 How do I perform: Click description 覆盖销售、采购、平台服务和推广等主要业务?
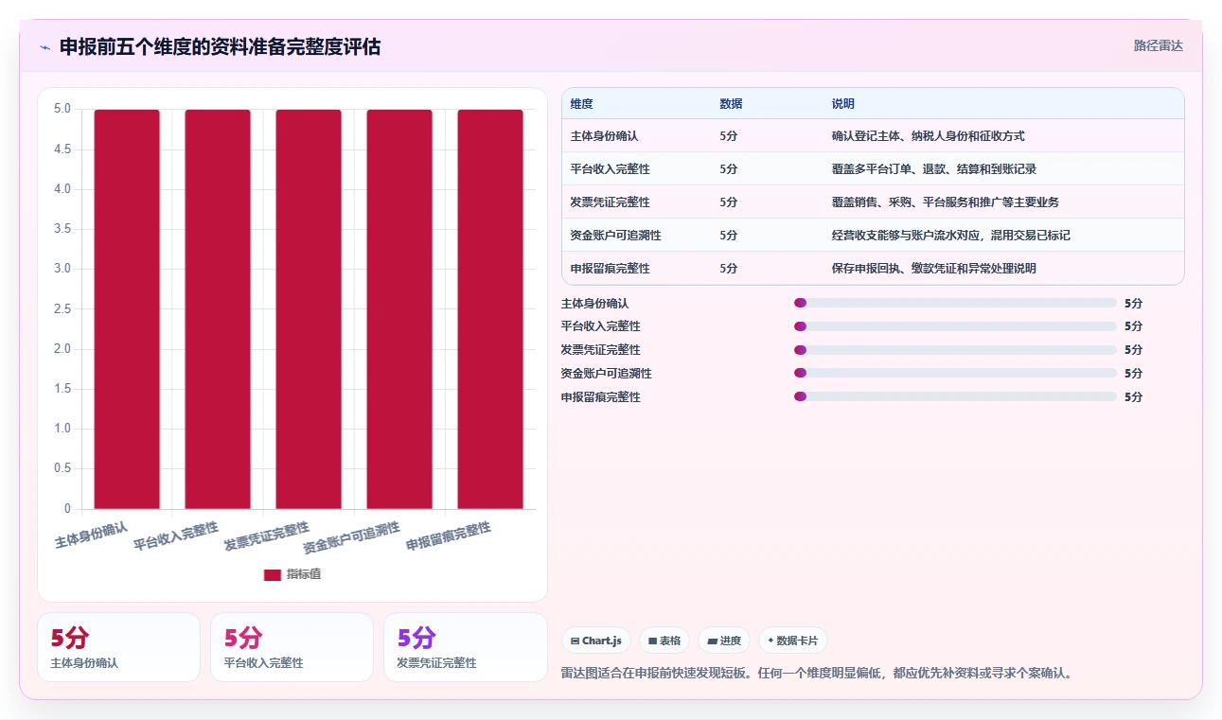[x=946, y=202]
